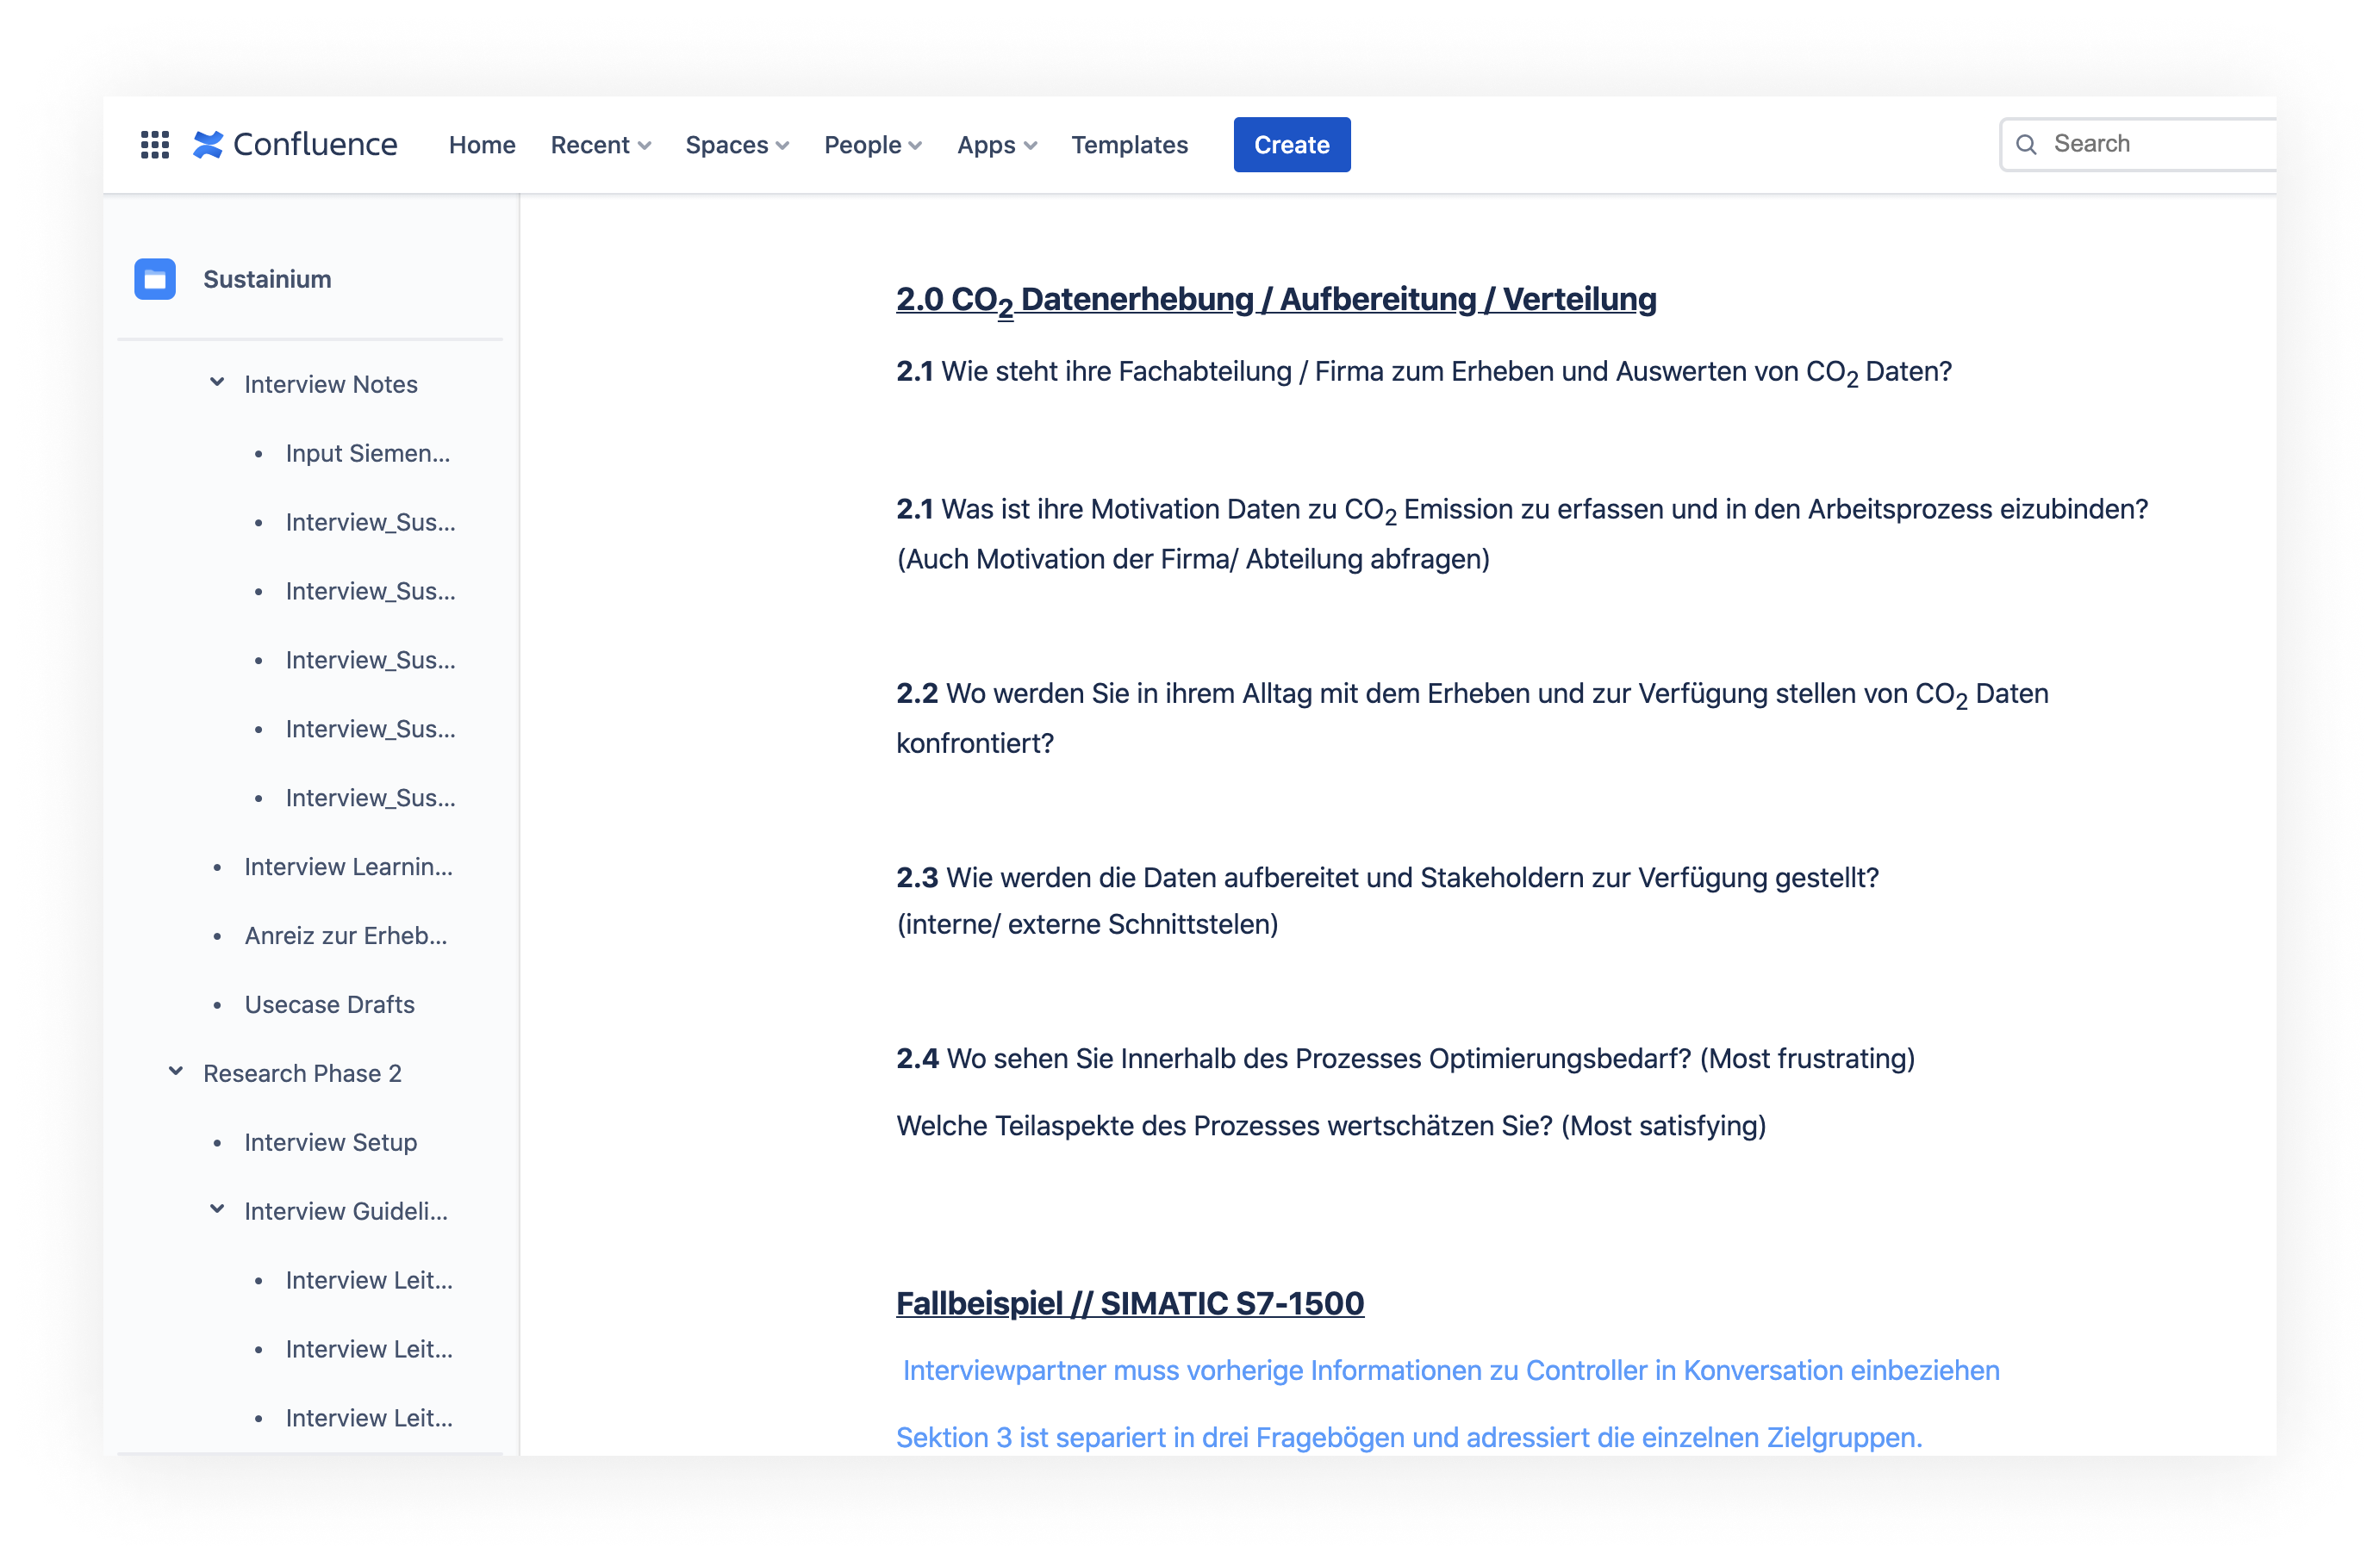Open the Anreiz zur Erheb... page
Viewport: 2380px width, 1566px height.
[345, 935]
